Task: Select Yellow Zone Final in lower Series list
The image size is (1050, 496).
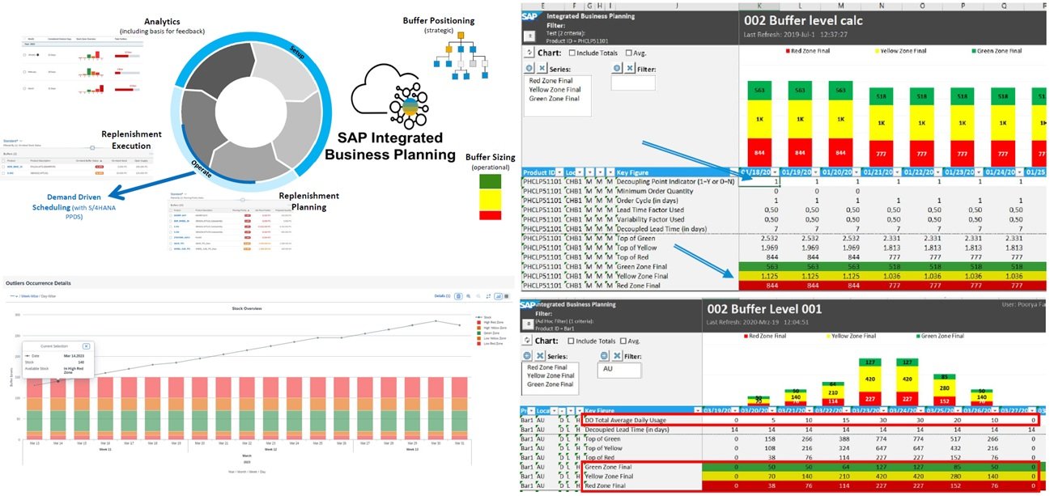Action: [551, 375]
